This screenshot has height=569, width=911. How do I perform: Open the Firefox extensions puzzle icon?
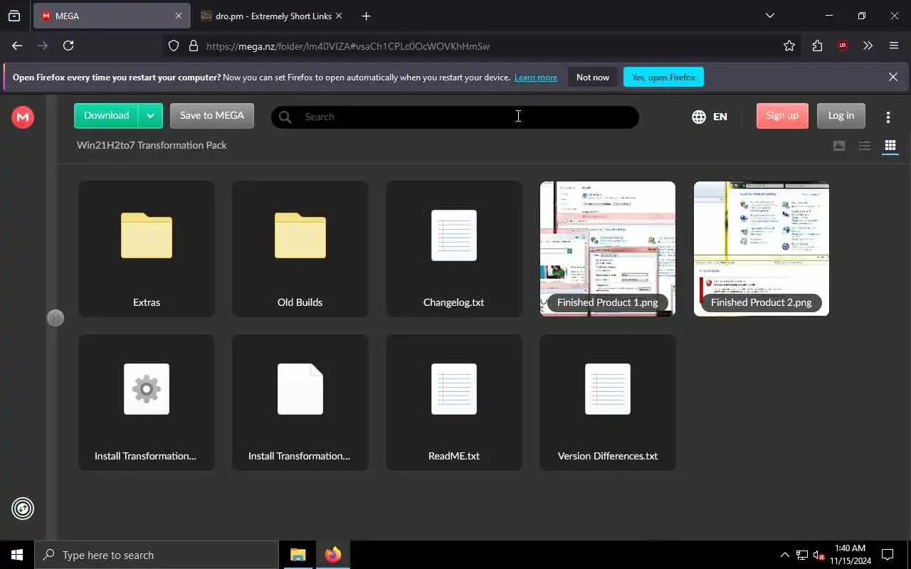tap(817, 46)
